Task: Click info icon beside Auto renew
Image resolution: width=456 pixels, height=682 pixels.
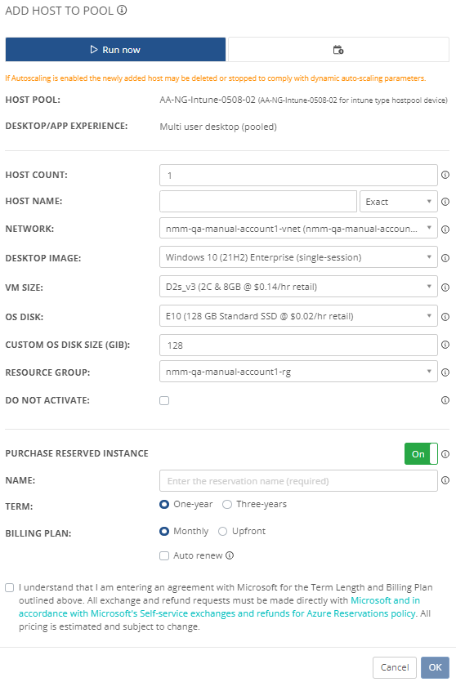Action: pos(230,555)
